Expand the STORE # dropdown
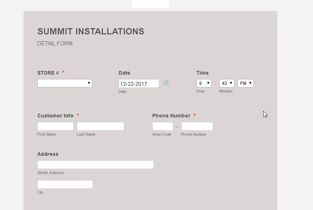 point(65,83)
